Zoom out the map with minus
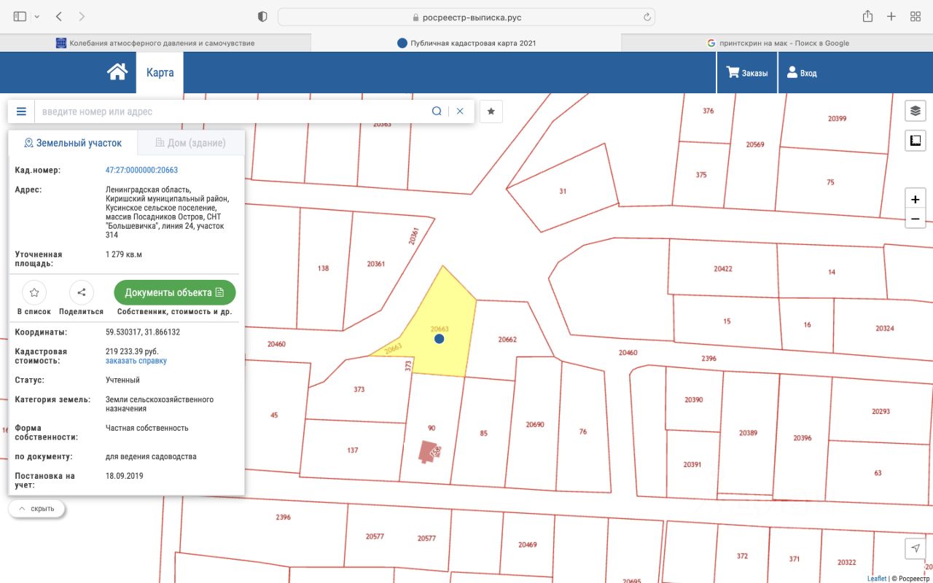Image resolution: width=933 pixels, height=583 pixels. 916,219
